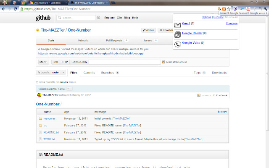Click the README.txt file icon

pos(40,132)
